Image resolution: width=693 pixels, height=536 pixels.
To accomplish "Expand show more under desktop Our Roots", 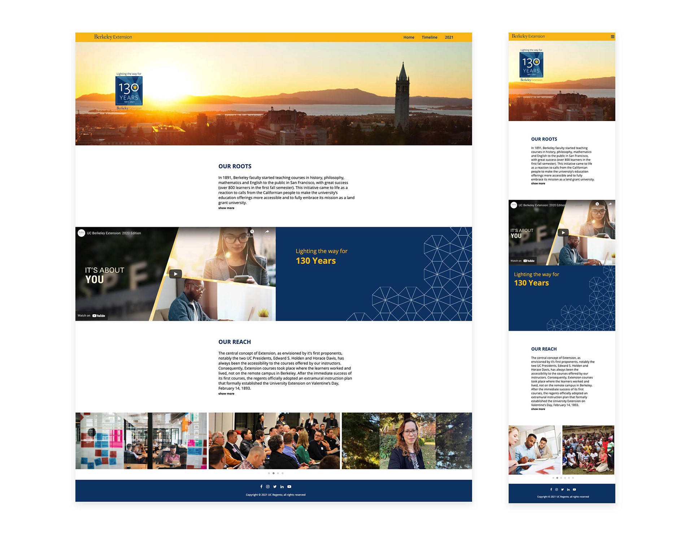I will (226, 208).
